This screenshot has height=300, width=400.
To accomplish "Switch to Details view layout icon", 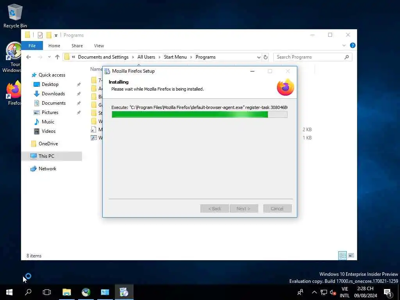I will coord(343,255).
